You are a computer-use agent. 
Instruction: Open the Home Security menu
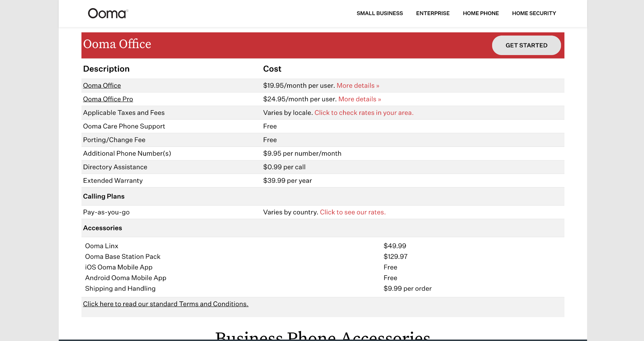pyautogui.click(x=534, y=13)
